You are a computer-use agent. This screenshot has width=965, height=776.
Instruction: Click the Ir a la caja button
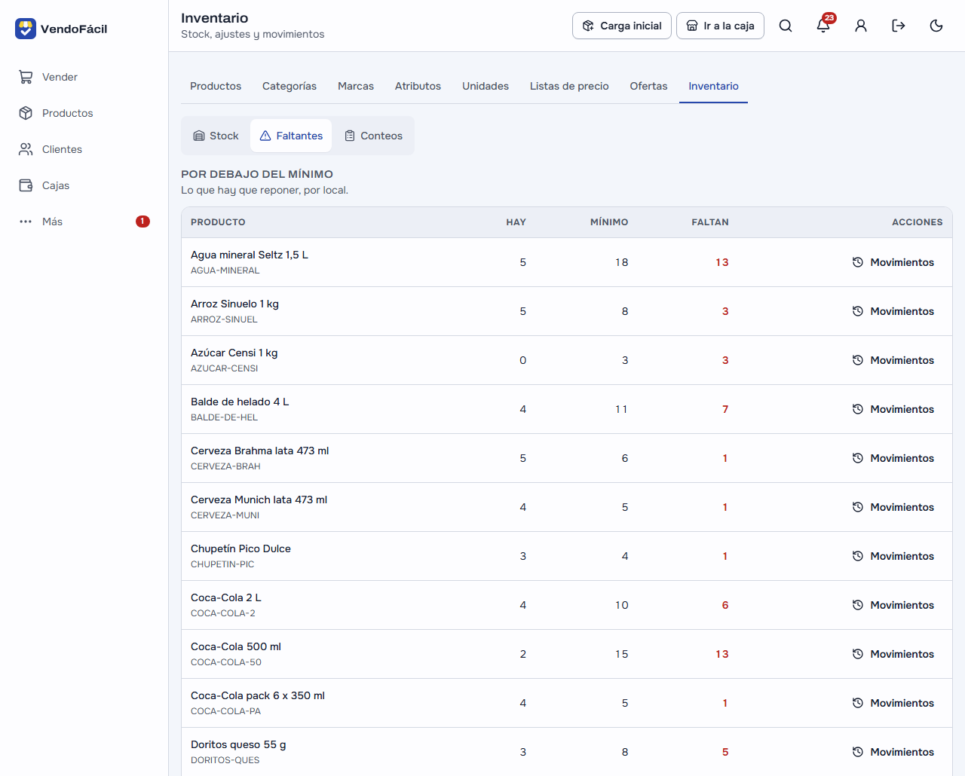click(x=720, y=26)
